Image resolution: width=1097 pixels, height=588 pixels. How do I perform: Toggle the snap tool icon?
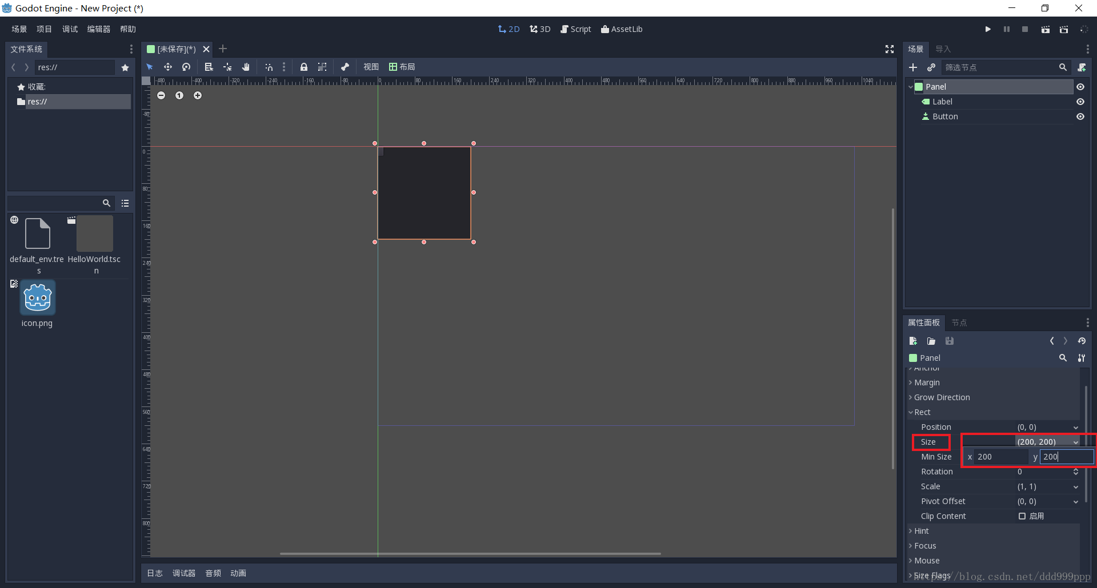click(269, 67)
